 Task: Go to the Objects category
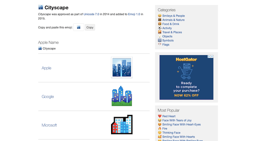click(x=167, y=36)
